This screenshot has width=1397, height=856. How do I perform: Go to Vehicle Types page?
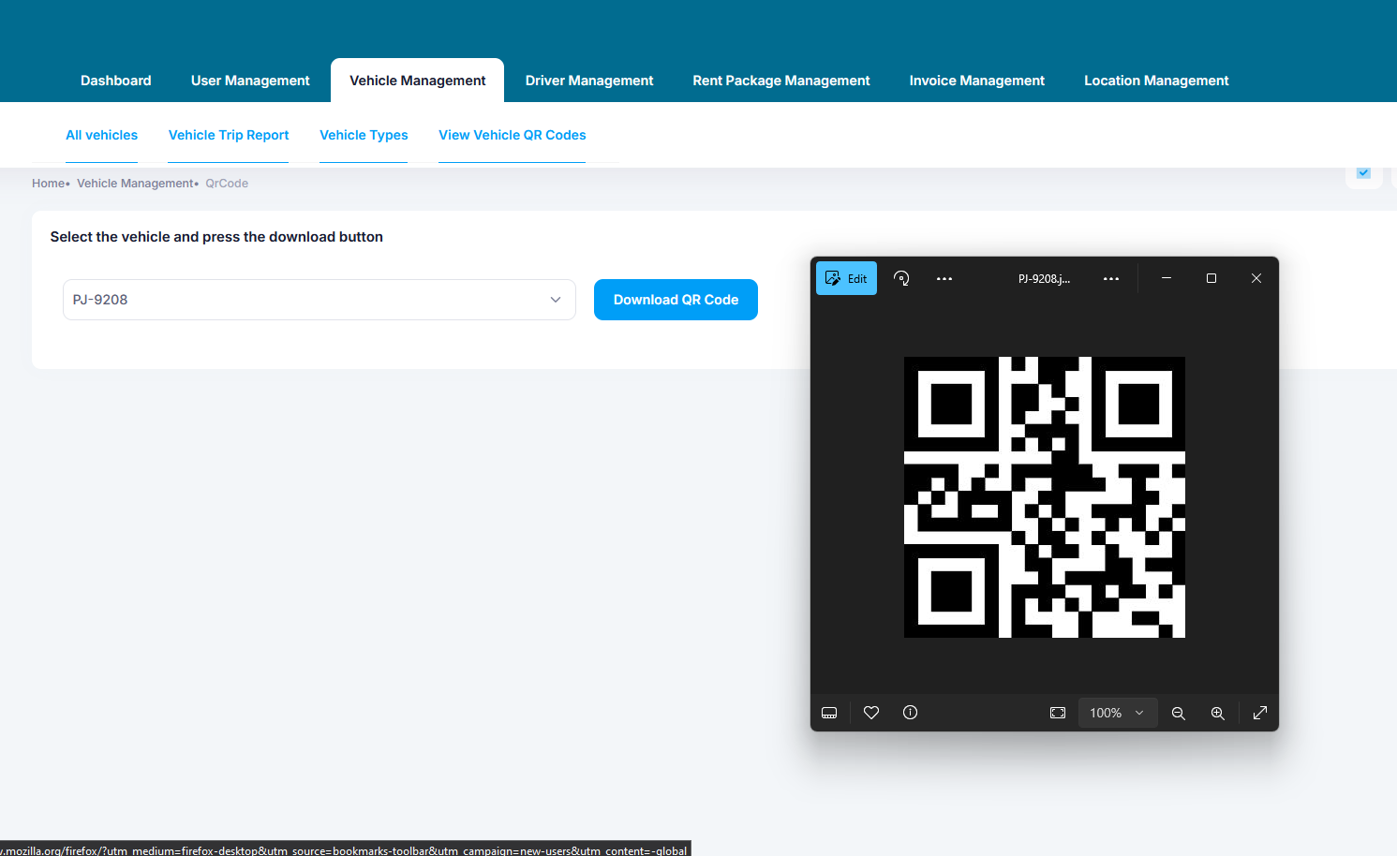[x=364, y=135]
